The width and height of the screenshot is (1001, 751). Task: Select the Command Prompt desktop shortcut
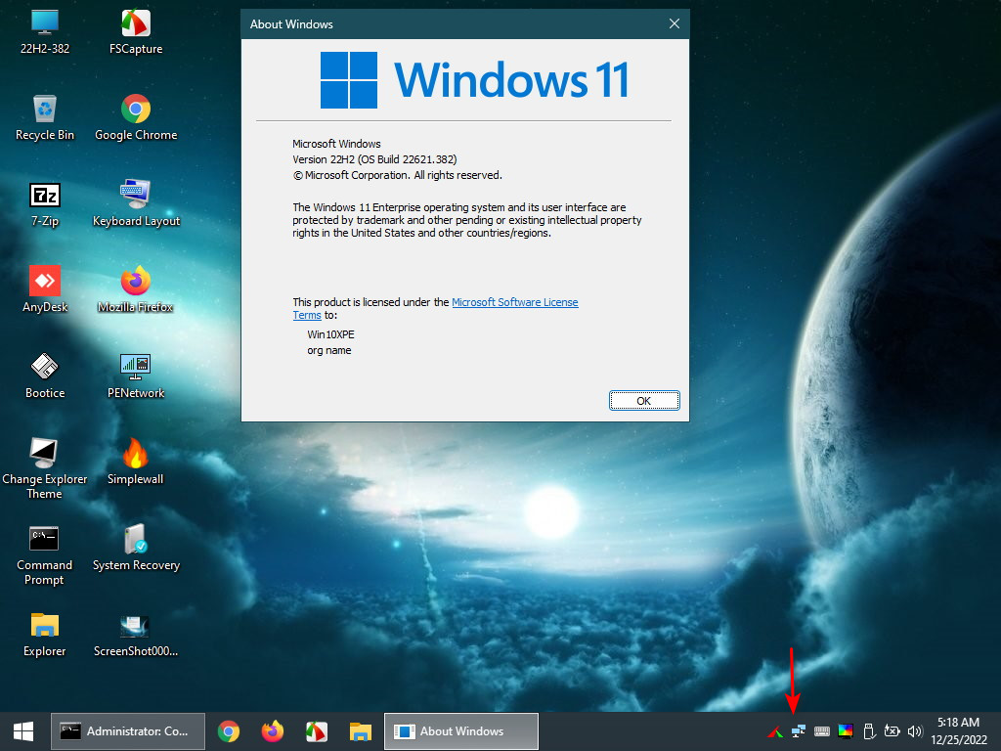point(45,554)
